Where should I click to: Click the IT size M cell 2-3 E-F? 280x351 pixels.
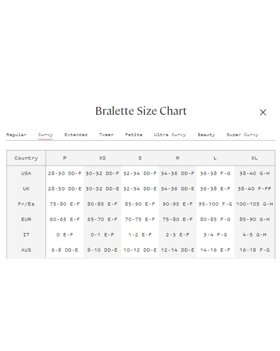point(177,235)
